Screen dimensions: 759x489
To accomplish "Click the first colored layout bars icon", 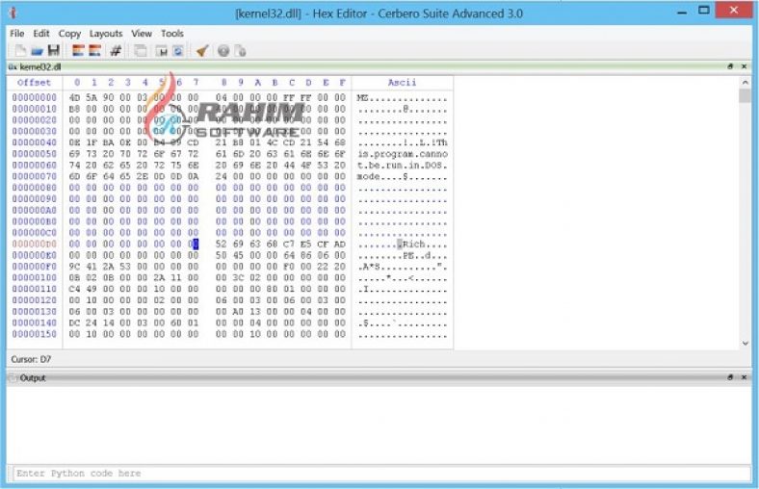I will point(78,50).
